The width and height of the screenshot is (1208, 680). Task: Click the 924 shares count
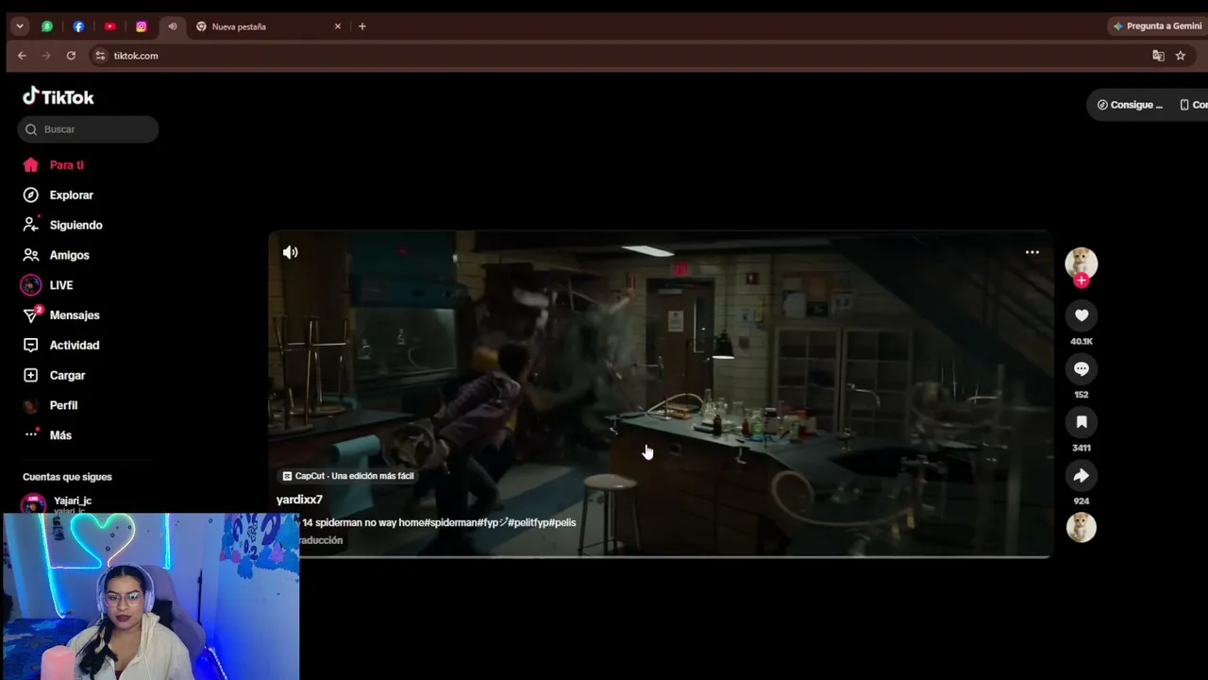[x=1082, y=501]
